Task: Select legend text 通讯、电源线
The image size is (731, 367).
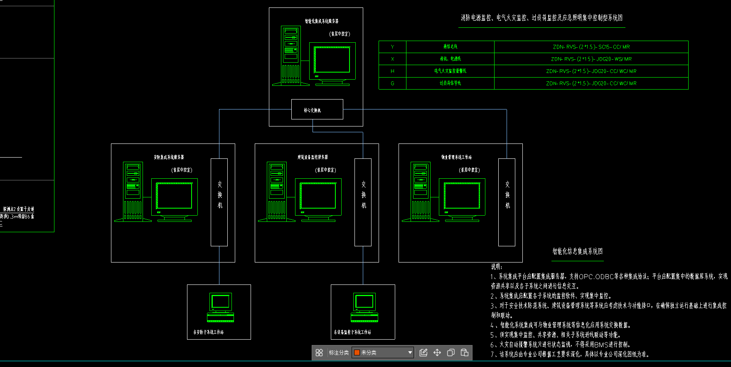Action: (450, 59)
